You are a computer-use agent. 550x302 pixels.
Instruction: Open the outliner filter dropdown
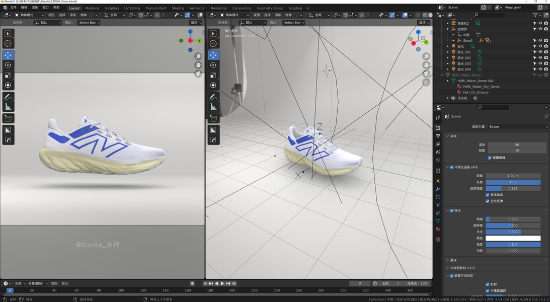pyautogui.click(x=537, y=15)
